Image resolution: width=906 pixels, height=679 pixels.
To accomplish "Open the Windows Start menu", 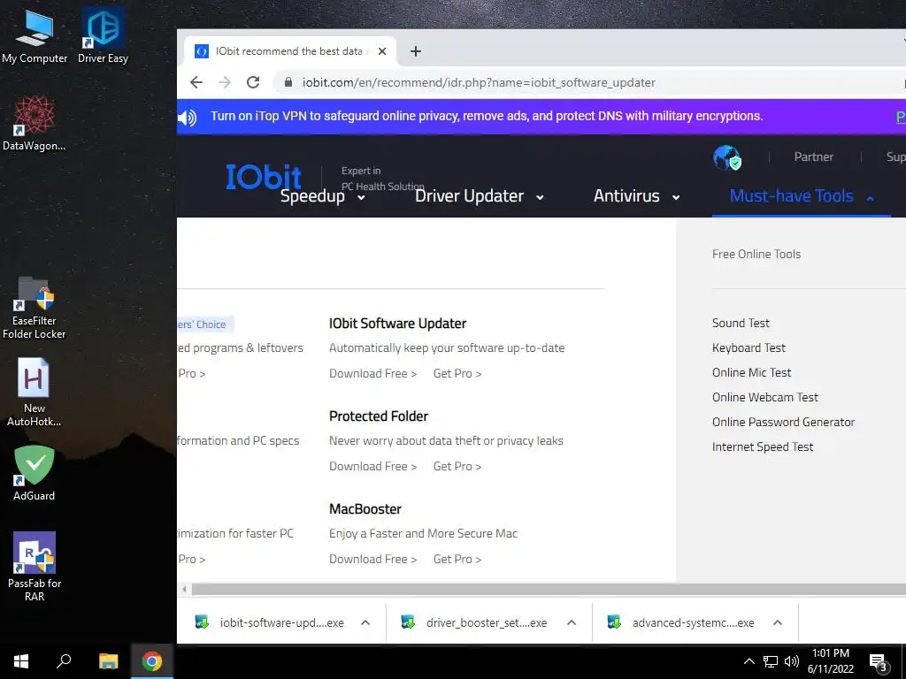I will point(21,661).
